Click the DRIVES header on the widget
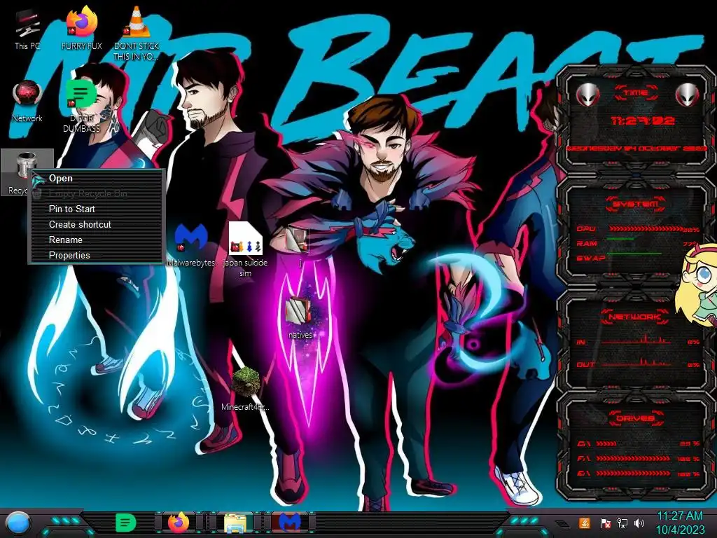This screenshot has width=717, height=538. click(636, 418)
